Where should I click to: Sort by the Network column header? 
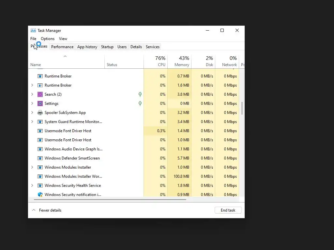tap(227, 62)
